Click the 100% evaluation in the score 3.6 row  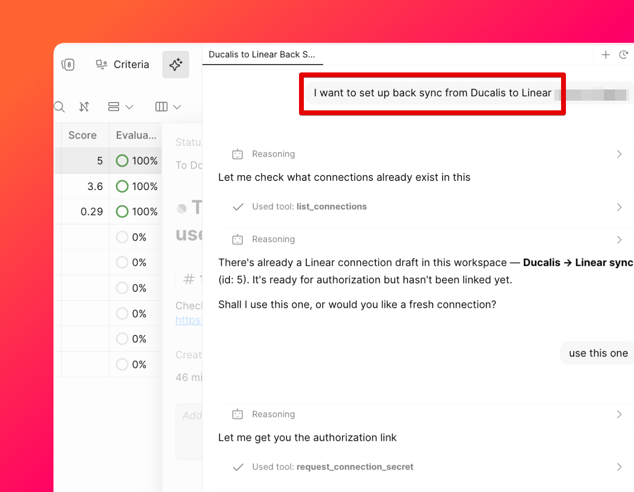137,186
